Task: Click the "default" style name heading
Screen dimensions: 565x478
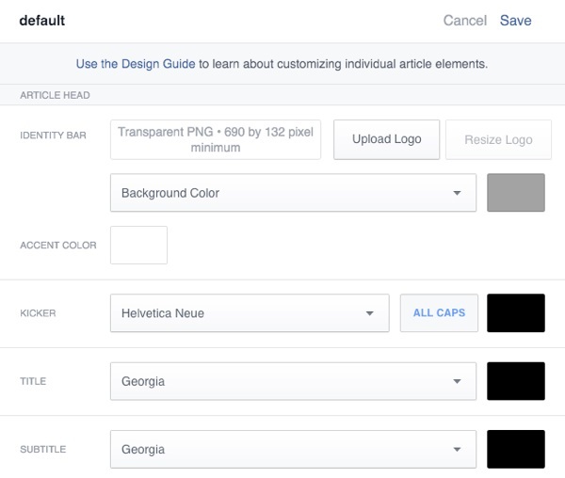Action: (42, 21)
